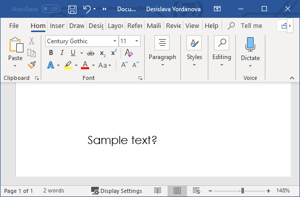
Task: Switch to Read Mode view icon
Action: coord(158,190)
